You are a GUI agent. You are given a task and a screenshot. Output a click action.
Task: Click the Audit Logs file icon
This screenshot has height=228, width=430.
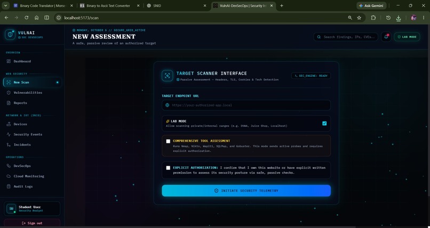(9, 186)
